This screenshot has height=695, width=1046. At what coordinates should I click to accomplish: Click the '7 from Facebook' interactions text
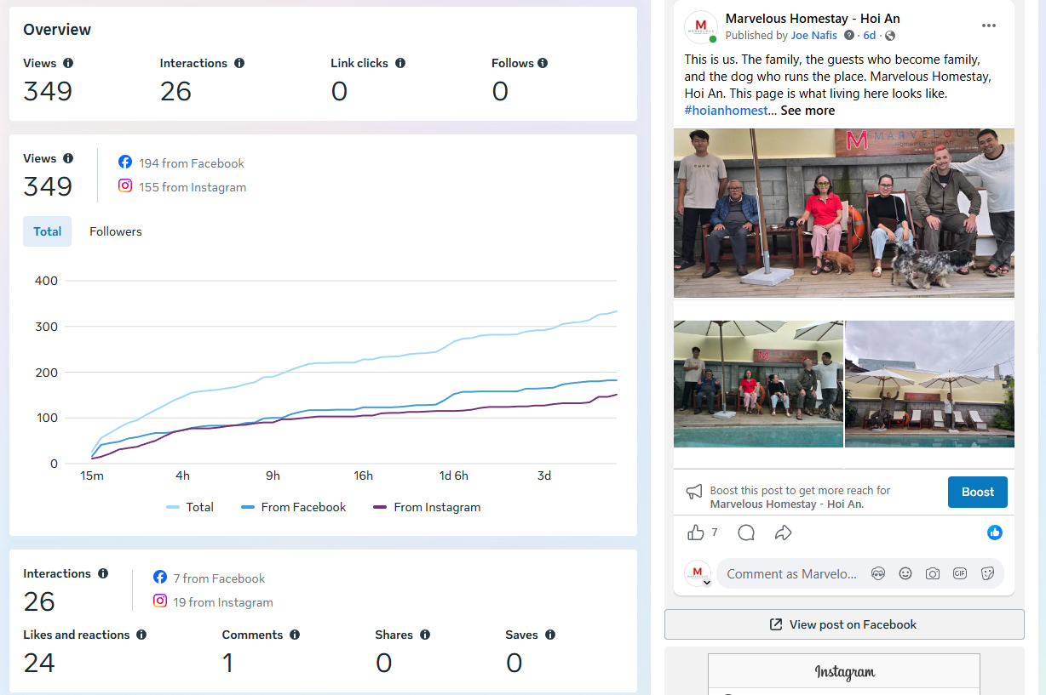[219, 578]
